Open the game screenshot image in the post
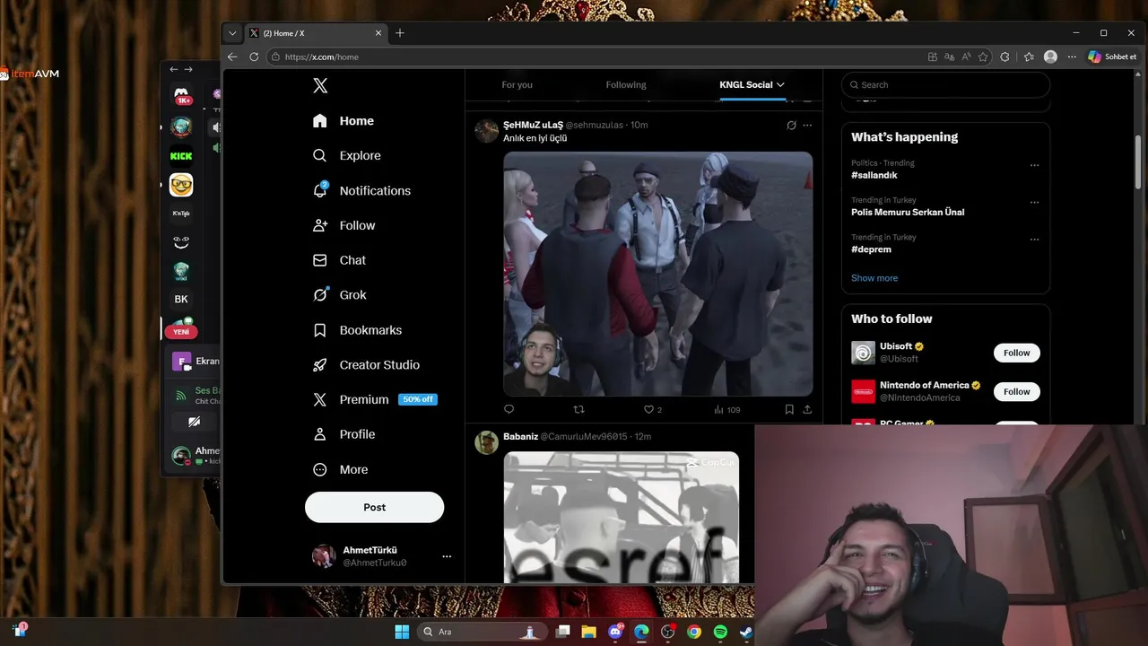Viewport: 1148px width, 646px height. 657,274
